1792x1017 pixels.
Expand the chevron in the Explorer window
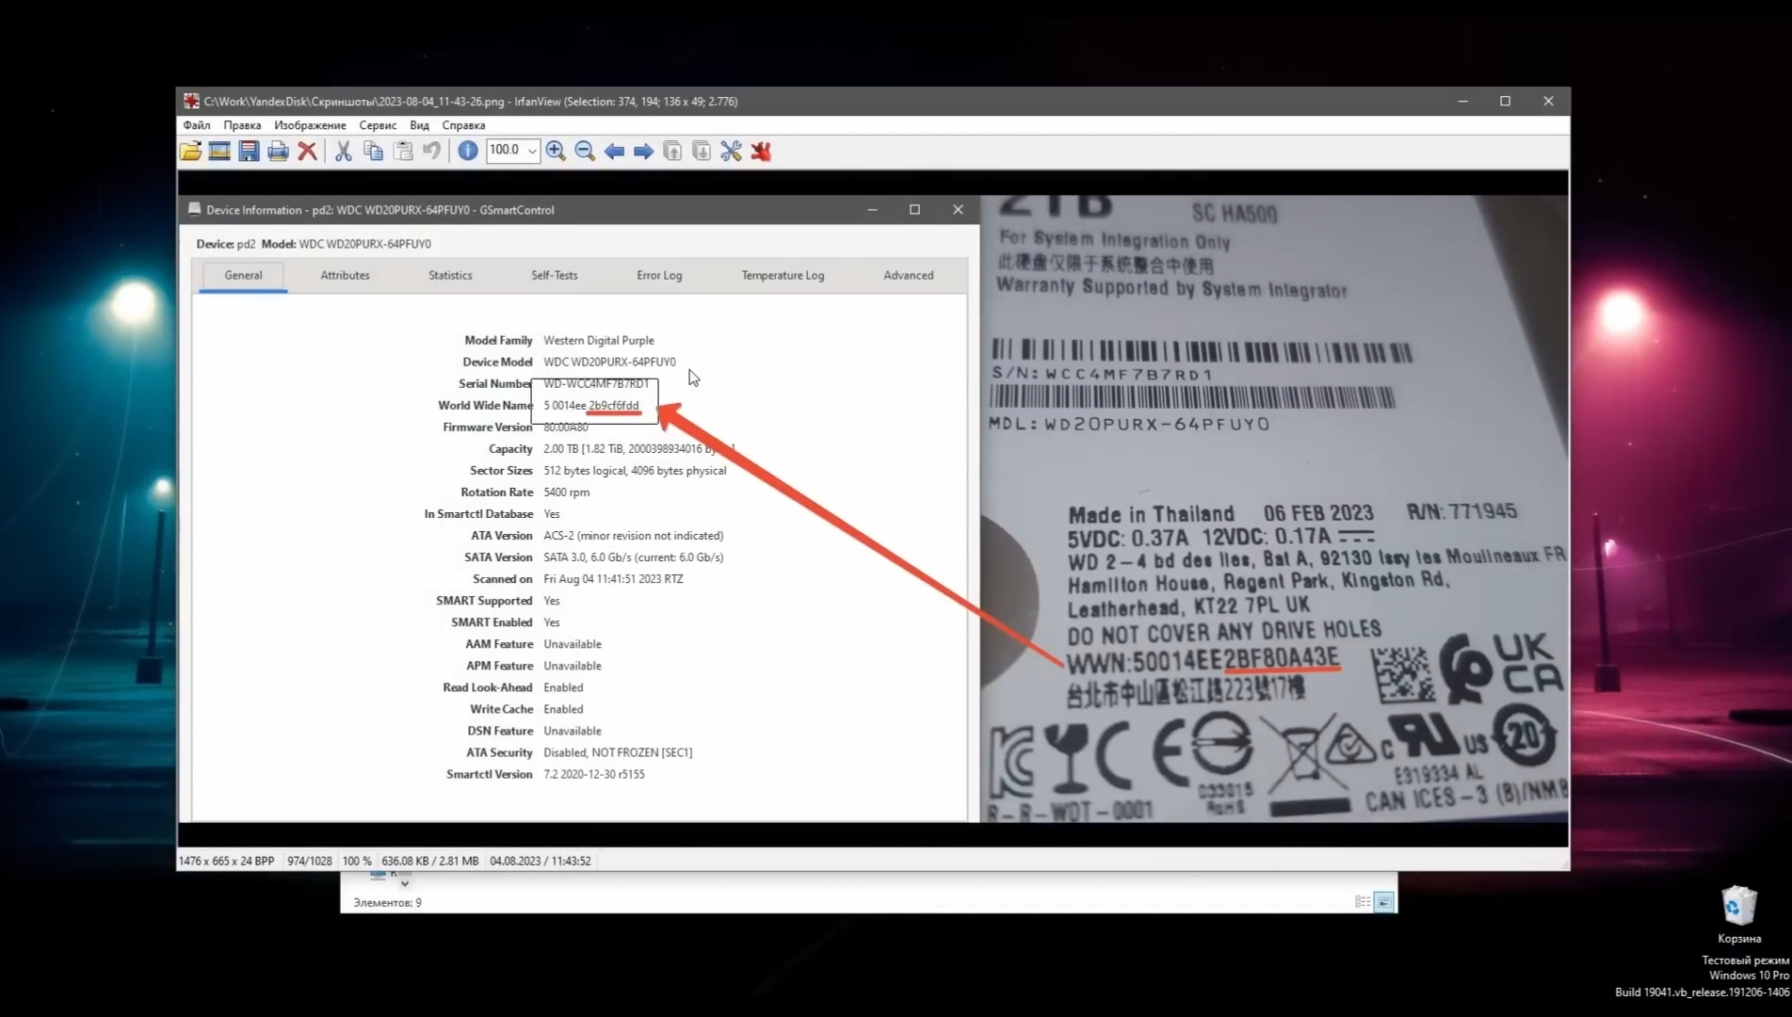pyautogui.click(x=404, y=883)
